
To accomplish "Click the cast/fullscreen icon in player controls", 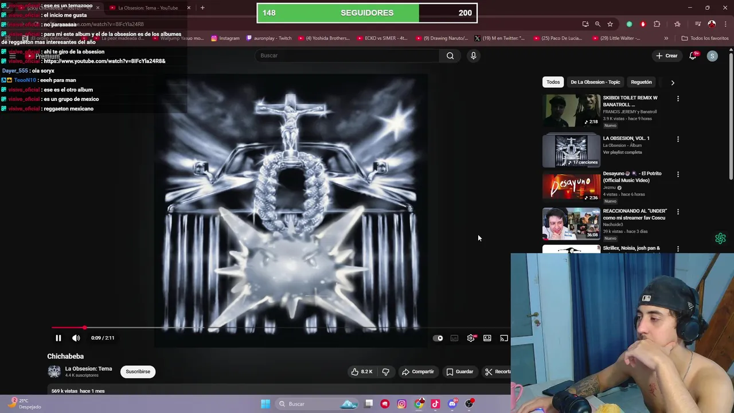I will 503,338.
